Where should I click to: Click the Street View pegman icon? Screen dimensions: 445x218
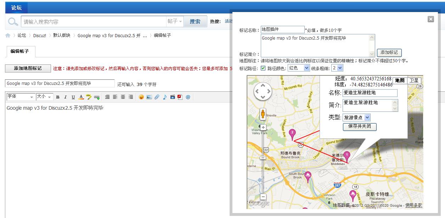263,114
